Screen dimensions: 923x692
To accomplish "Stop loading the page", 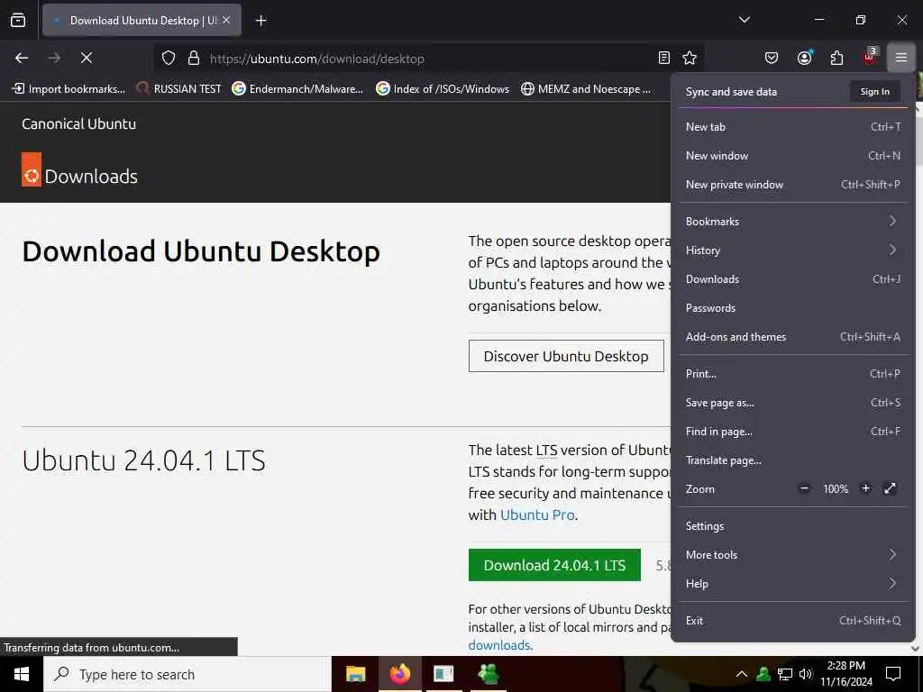I will point(87,58).
